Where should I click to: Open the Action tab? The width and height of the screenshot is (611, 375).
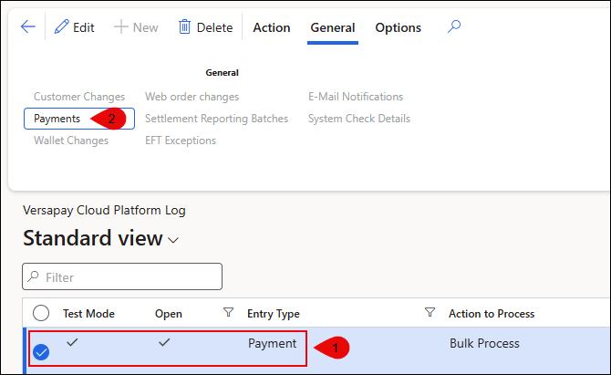272,27
